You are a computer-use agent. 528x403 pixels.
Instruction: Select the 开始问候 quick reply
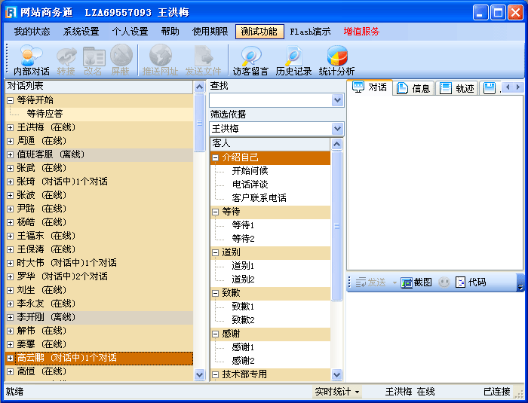(250, 171)
